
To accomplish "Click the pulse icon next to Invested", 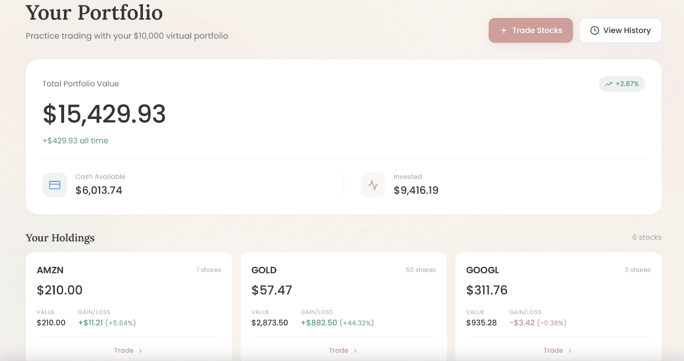I will 373,185.
